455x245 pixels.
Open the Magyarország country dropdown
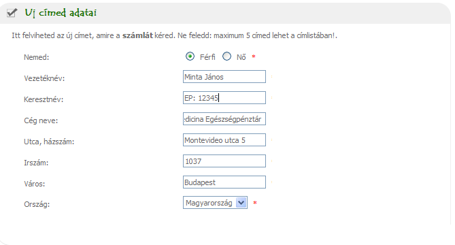[x=215, y=203]
